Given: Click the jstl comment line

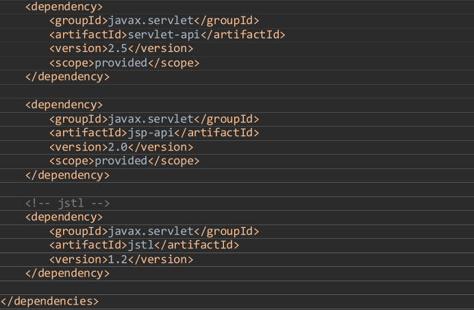Looking at the screenshot, I should [67, 203].
